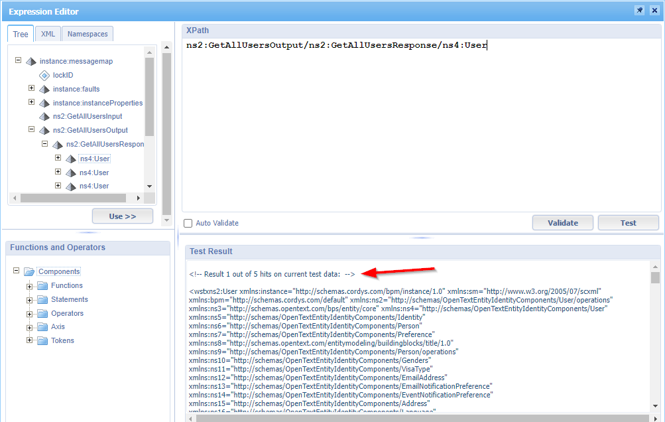The width and height of the screenshot is (665, 422).
Task: Switch to the XML tab
Action: (x=48, y=34)
